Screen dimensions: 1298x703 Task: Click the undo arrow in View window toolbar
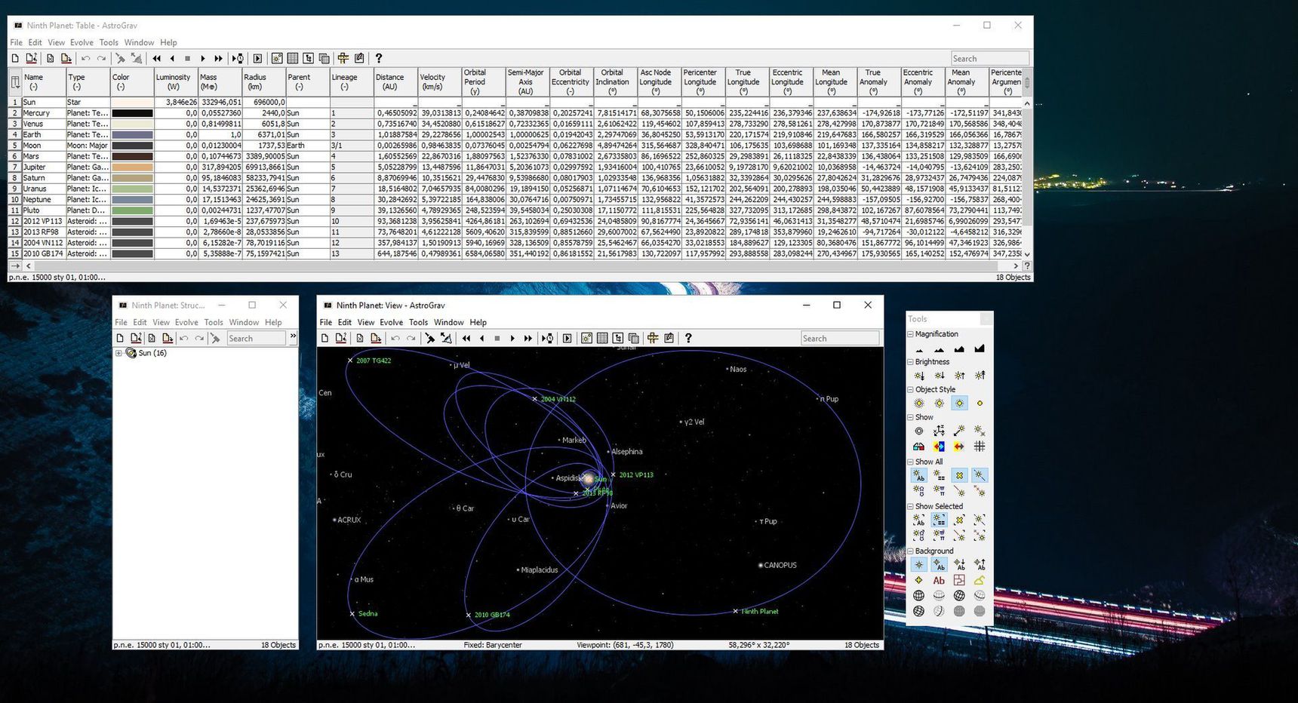[395, 339]
